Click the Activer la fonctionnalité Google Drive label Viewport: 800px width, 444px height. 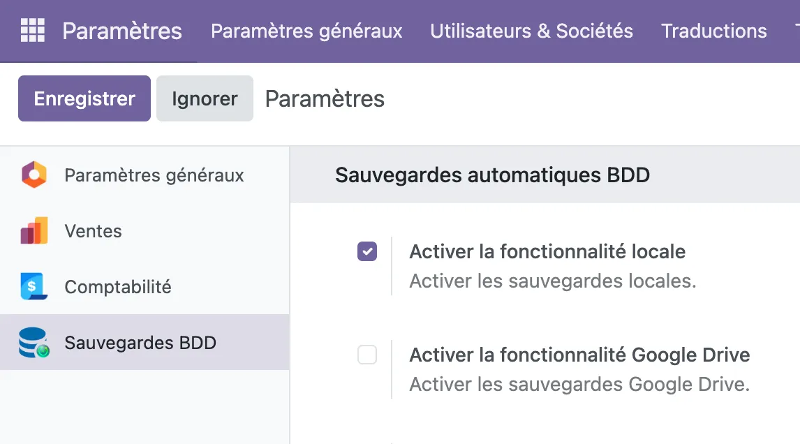579,355
